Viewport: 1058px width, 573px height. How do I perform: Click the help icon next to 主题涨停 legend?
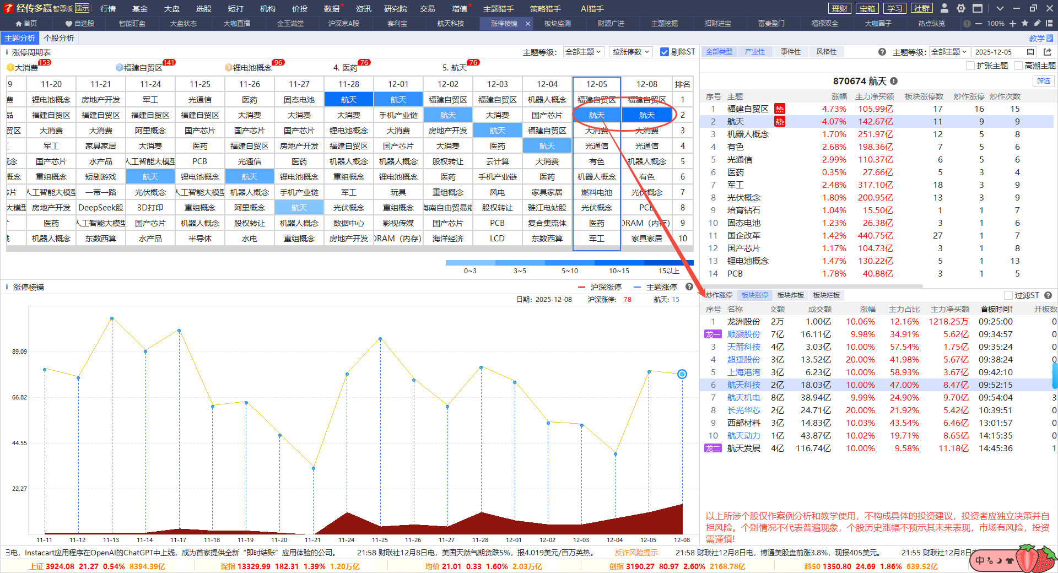point(689,287)
